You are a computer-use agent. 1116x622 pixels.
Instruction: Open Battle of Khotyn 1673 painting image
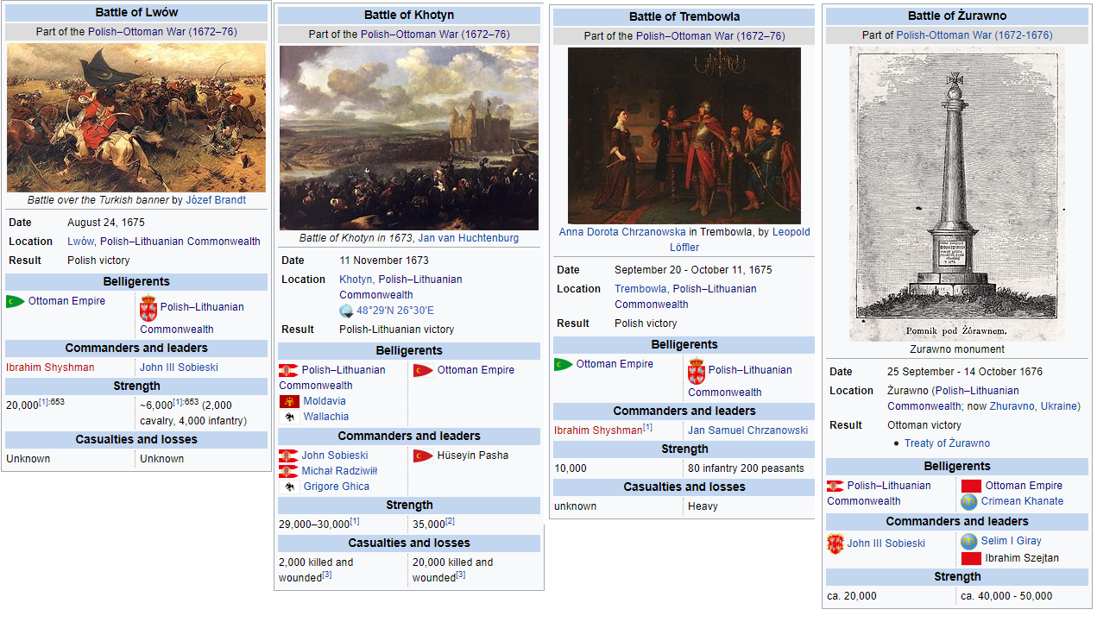(x=409, y=138)
